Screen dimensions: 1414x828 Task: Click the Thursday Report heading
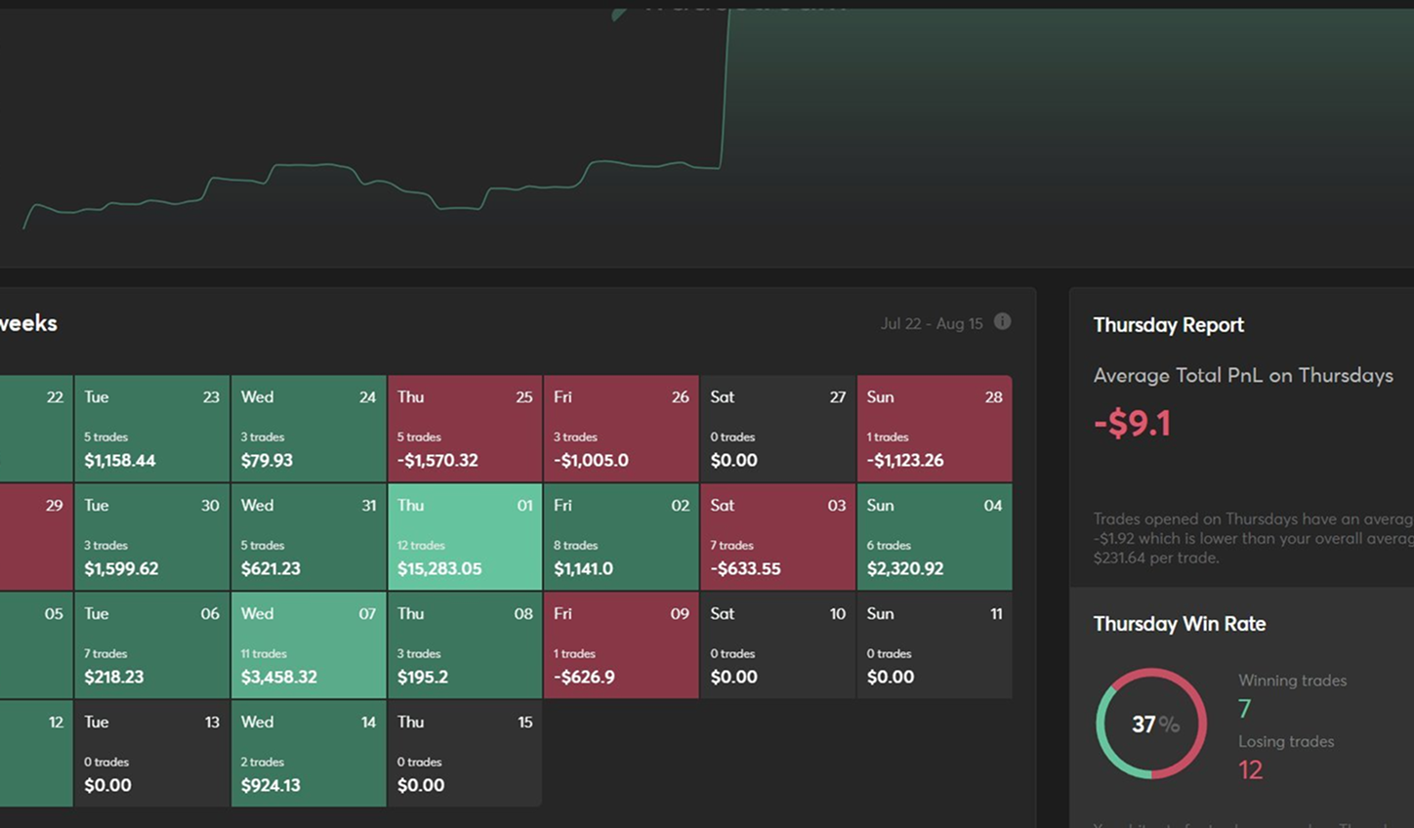coord(1168,325)
